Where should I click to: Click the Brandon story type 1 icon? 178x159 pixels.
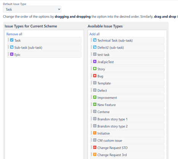(x=95, y=119)
